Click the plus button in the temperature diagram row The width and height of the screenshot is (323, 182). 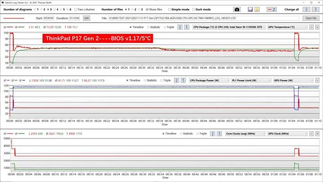click(x=318, y=27)
